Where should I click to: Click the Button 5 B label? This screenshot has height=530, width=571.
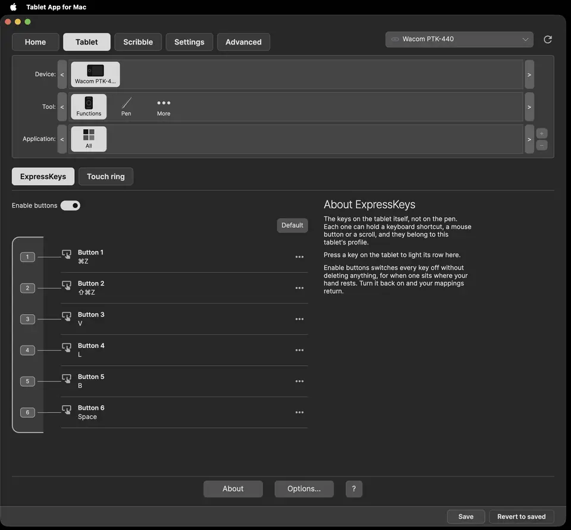(x=80, y=385)
